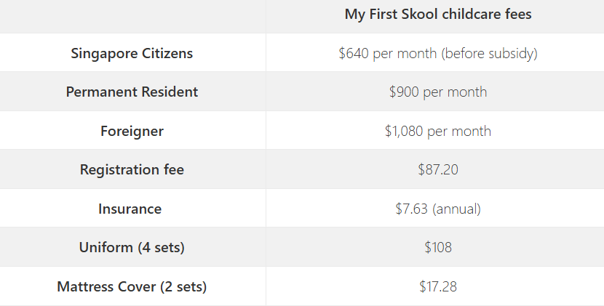Click the $1,080 per month cell
This screenshot has height=306, width=604.
[x=438, y=131]
